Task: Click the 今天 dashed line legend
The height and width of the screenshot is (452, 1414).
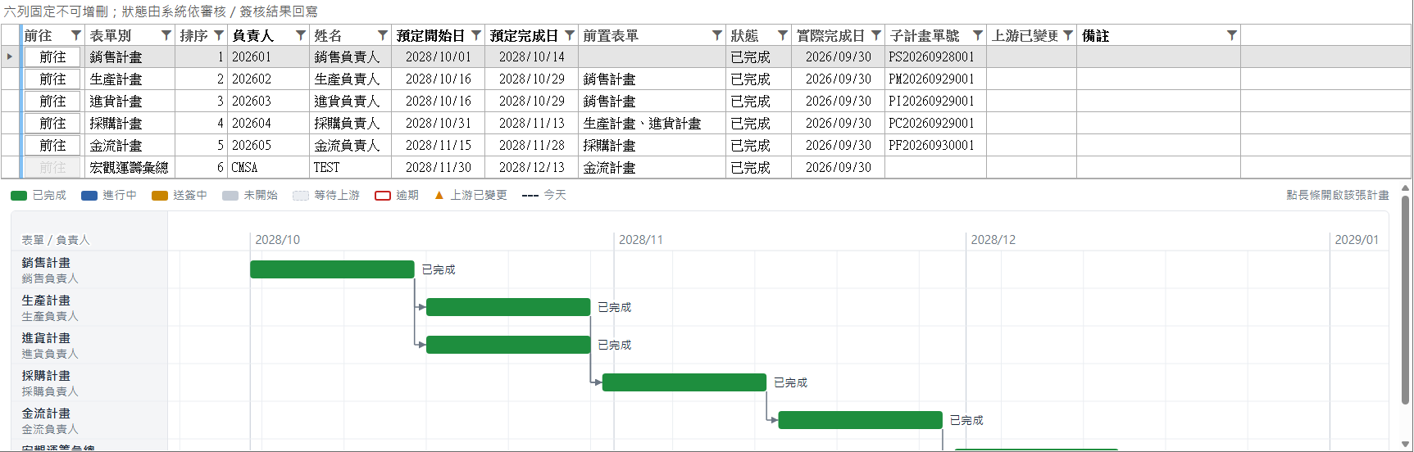Action: pyautogui.click(x=530, y=196)
